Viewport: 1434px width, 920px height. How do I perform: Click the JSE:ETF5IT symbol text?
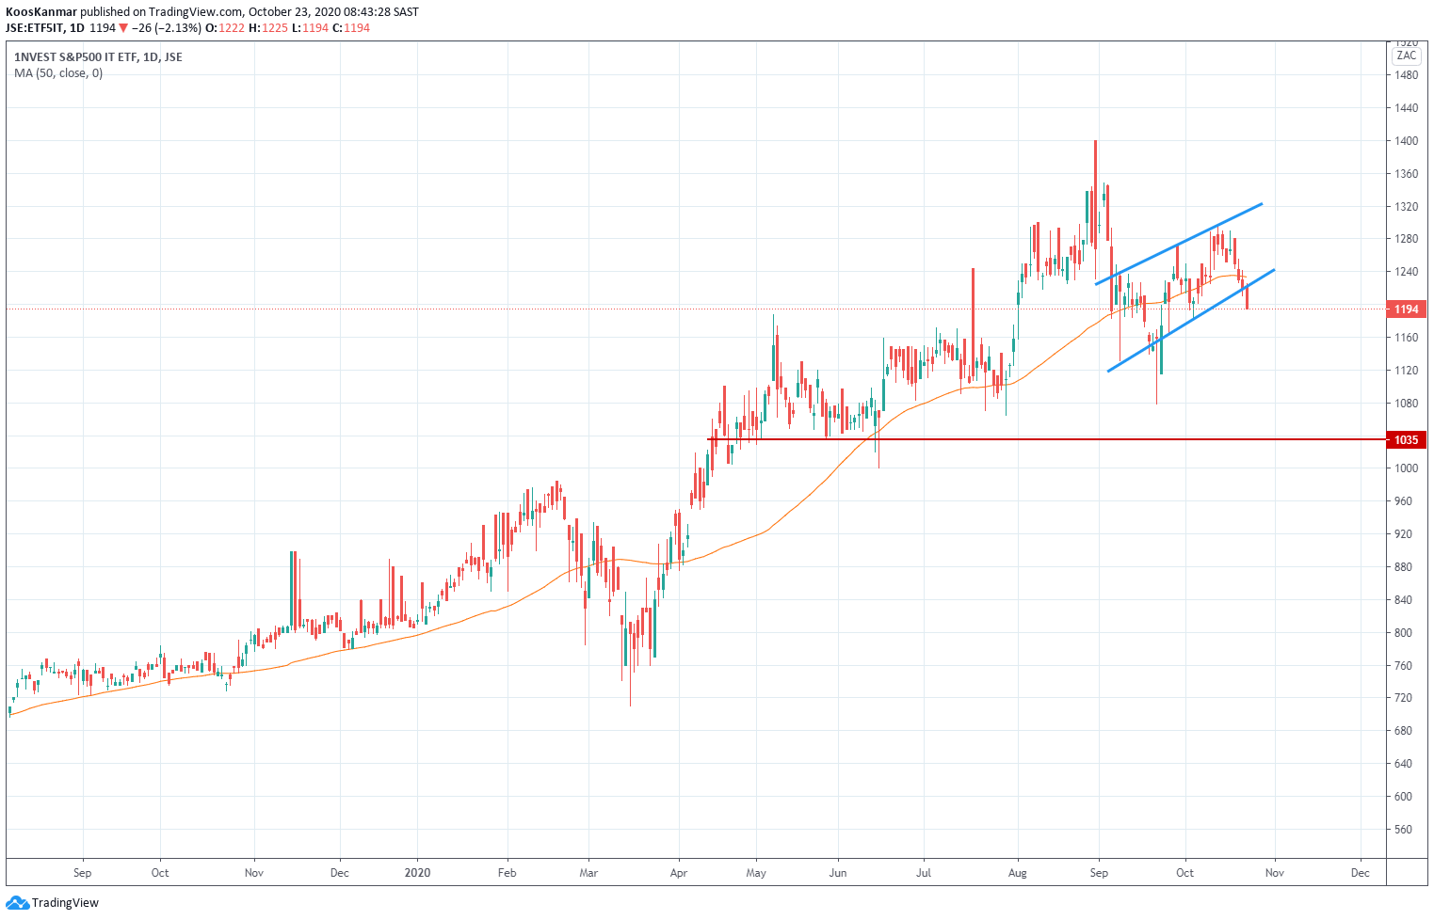click(35, 28)
